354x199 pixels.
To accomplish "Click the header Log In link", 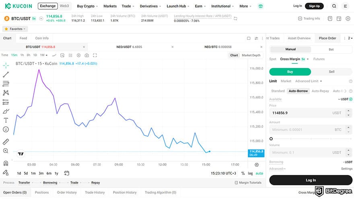I will coord(298,6).
